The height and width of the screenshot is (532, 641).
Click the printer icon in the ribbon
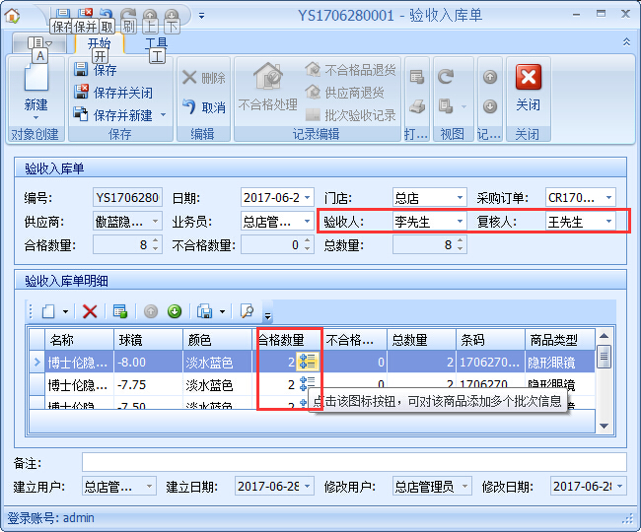point(417,106)
